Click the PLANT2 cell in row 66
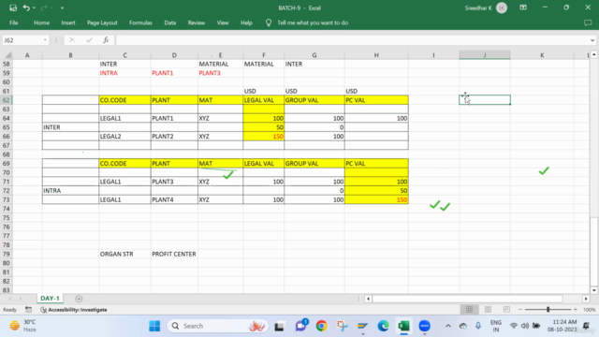 click(174, 137)
